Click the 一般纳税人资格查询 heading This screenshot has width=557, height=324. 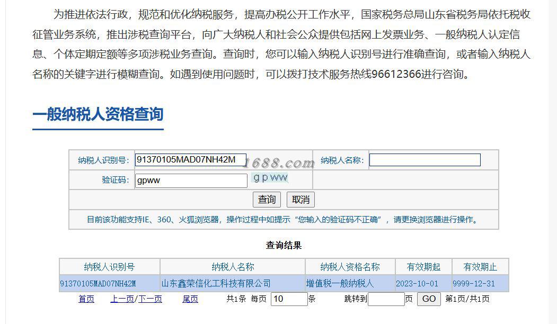tap(98, 114)
